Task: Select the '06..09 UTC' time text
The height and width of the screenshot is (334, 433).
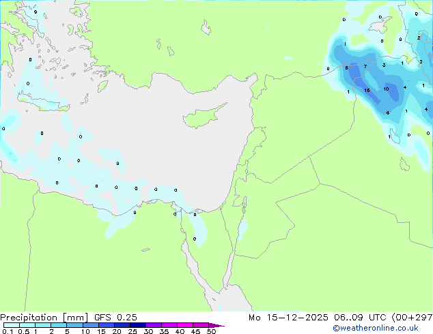Action: click(360, 318)
